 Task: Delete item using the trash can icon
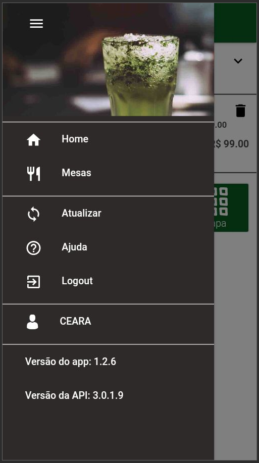[240, 111]
